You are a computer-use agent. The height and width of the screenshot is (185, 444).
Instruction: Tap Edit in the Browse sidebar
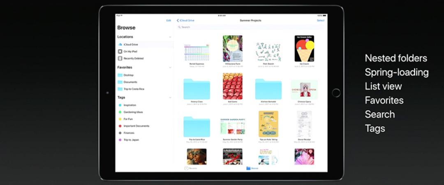(x=169, y=20)
